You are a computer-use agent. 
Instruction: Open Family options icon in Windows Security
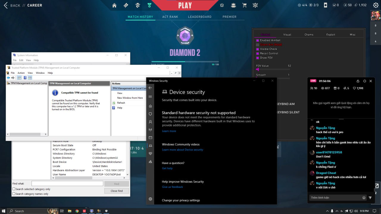[150, 162]
